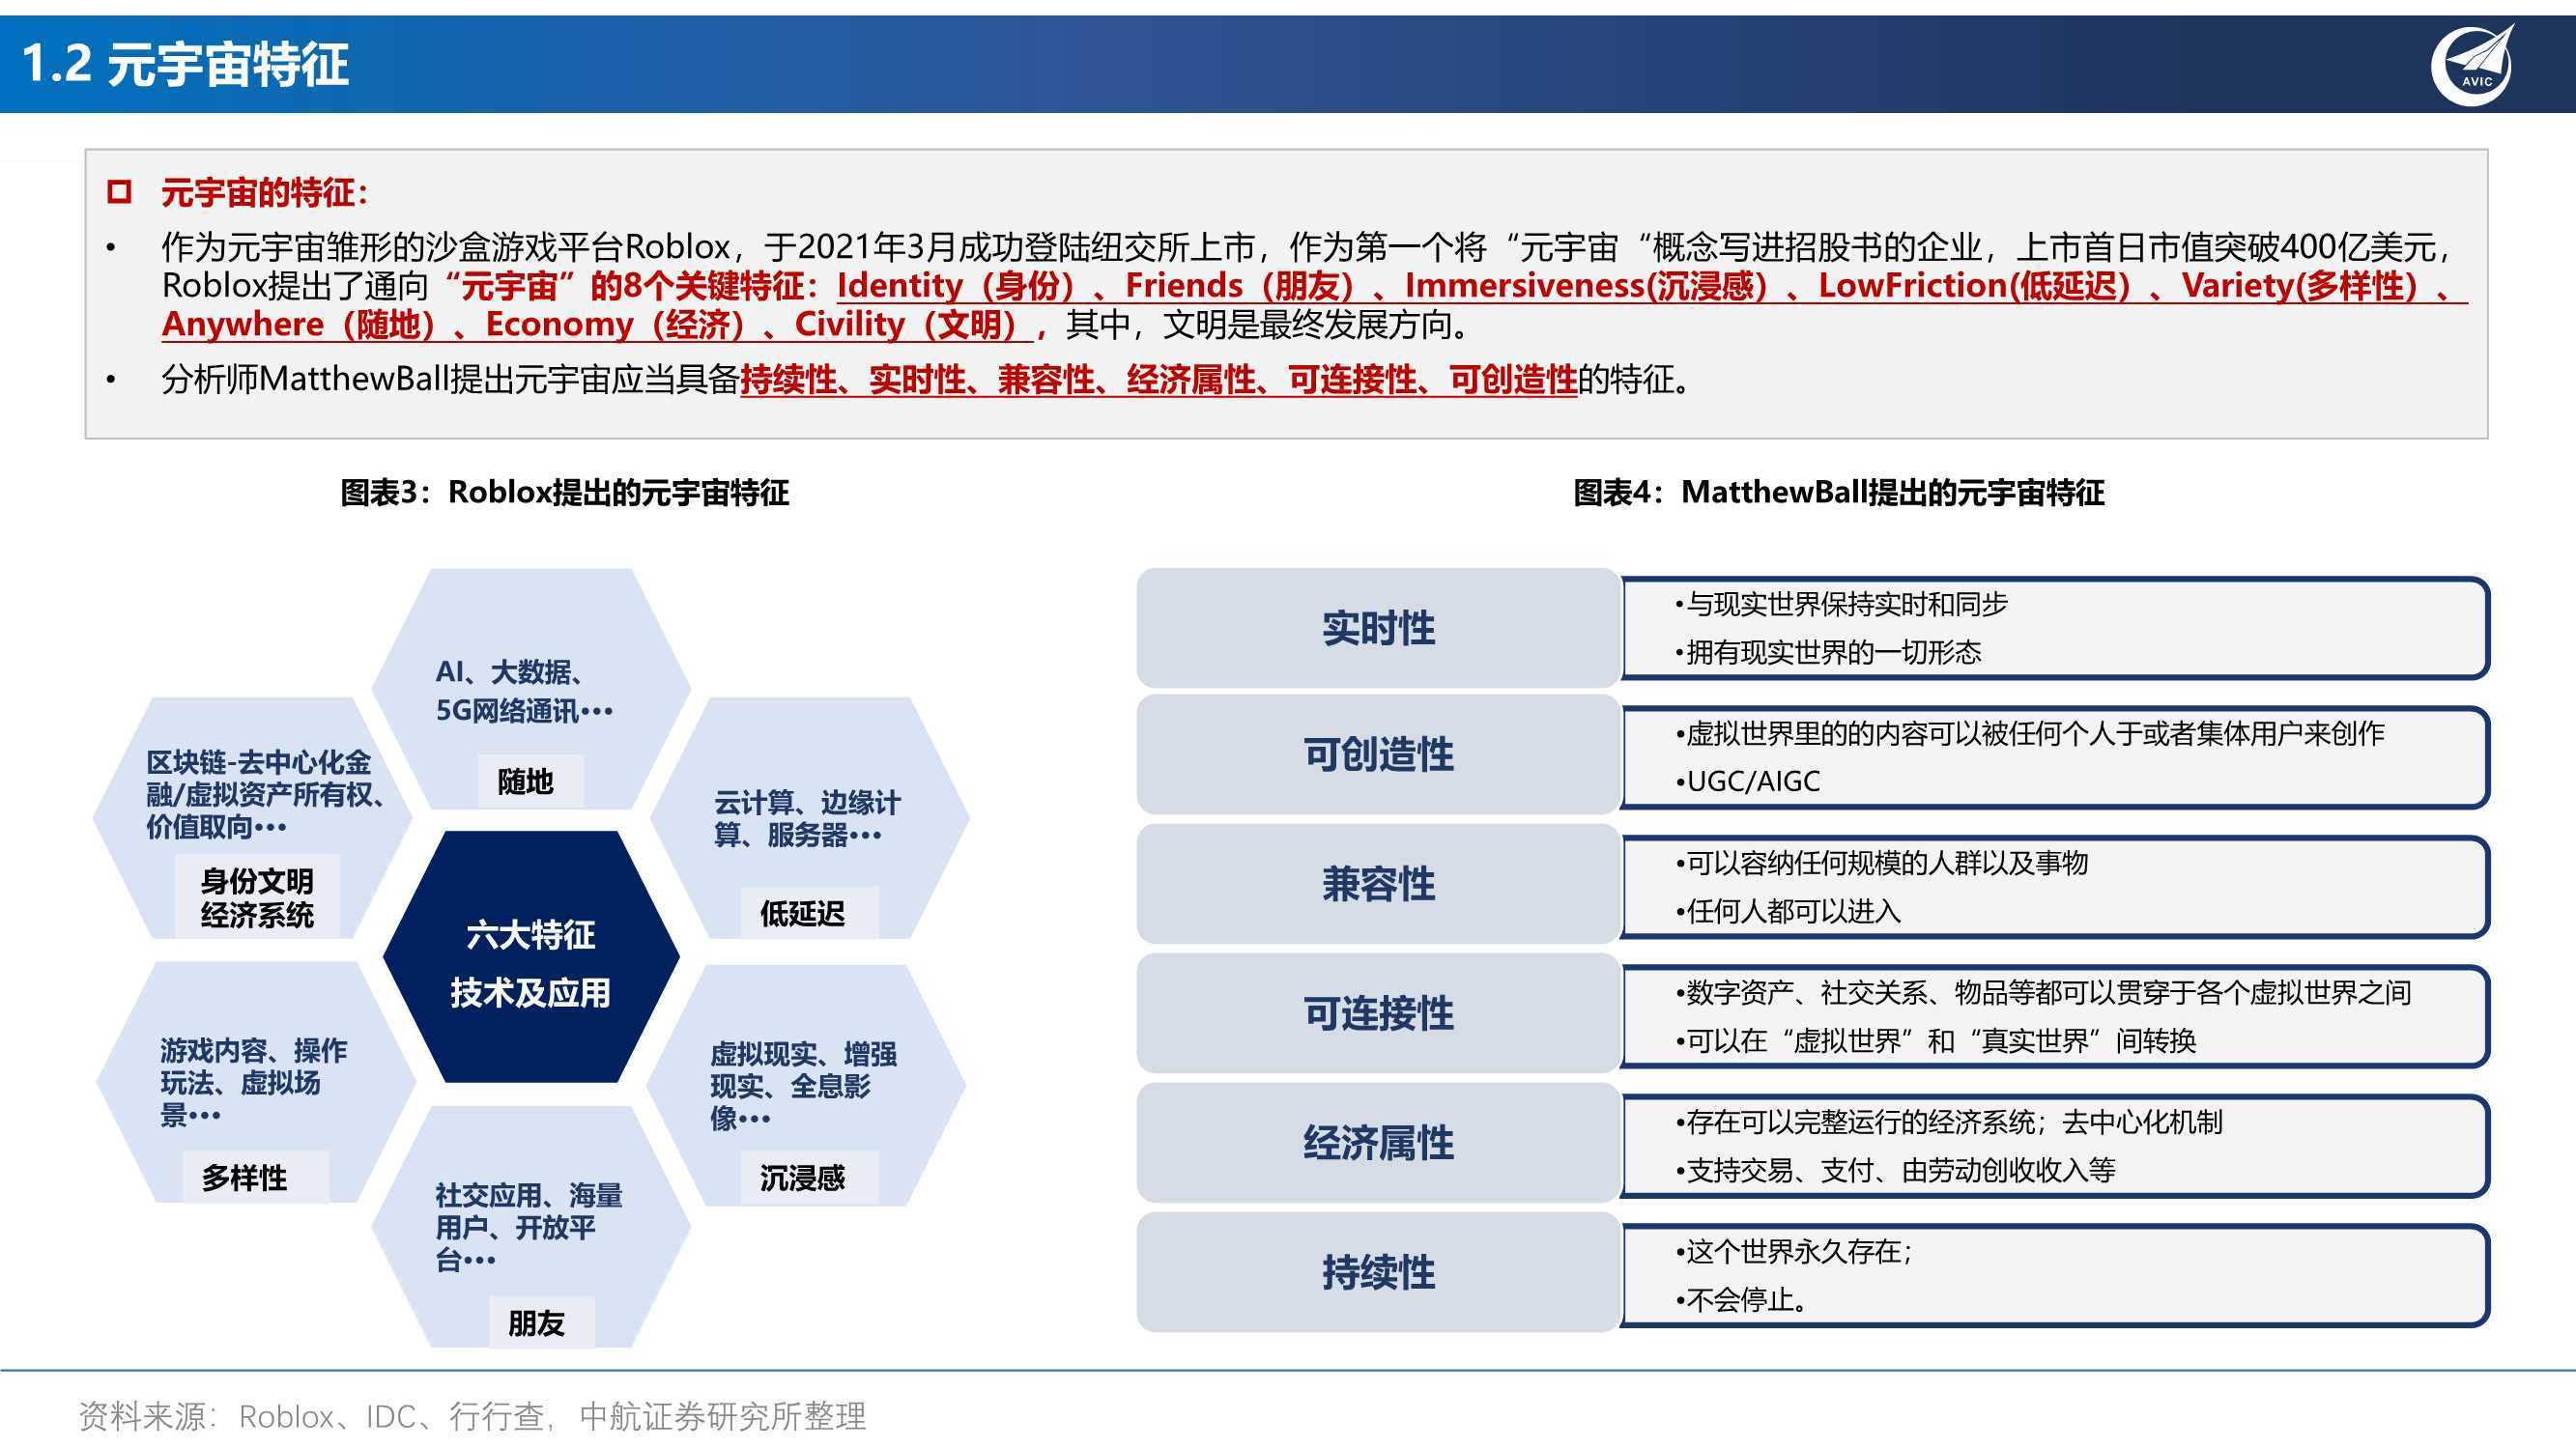Click the red square bullet before 元宇宙的特征

click(x=120, y=192)
